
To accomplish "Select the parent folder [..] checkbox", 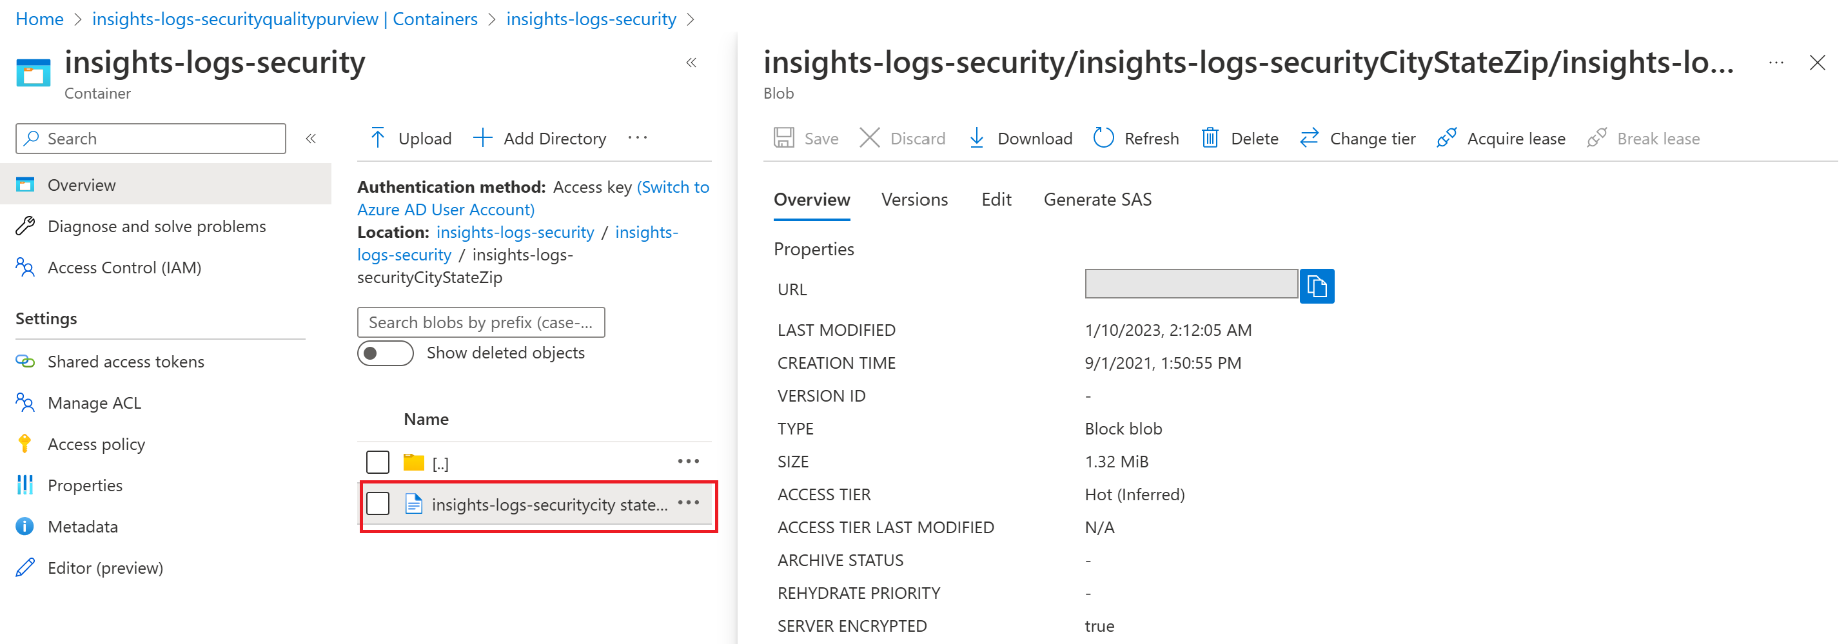I will point(378,462).
